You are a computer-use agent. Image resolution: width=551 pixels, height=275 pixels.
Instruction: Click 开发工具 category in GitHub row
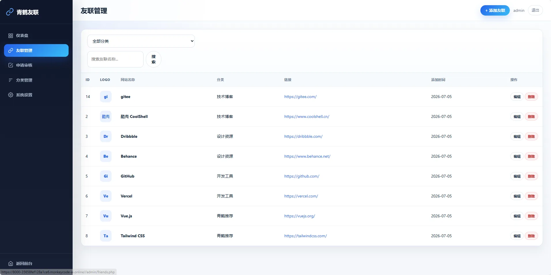(225, 176)
